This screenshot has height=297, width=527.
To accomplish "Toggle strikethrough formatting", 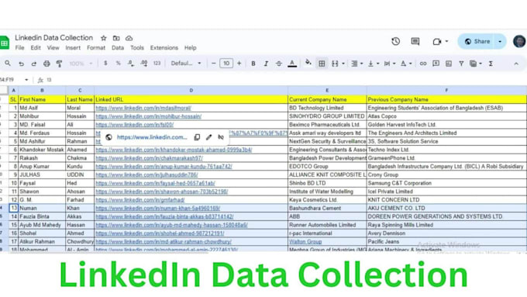I will pos(279,64).
